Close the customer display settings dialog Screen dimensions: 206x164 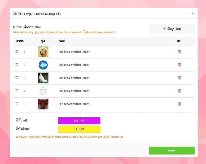[x=192, y=14]
